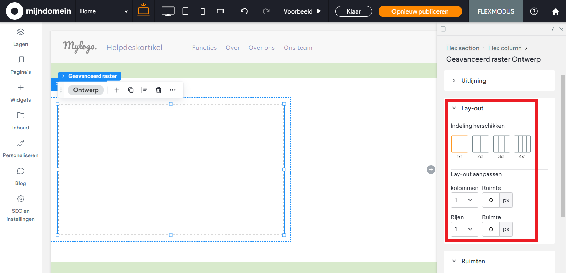The height and width of the screenshot is (273, 566).
Task: Open the Widgets panel
Action: pyautogui.click(x=21, y=93)
